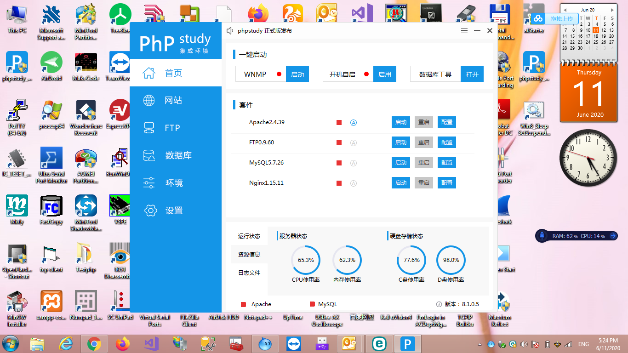Click the C盘使用率 77.6% gauge
Screen dimensions: 628x353
pos(411,260)
